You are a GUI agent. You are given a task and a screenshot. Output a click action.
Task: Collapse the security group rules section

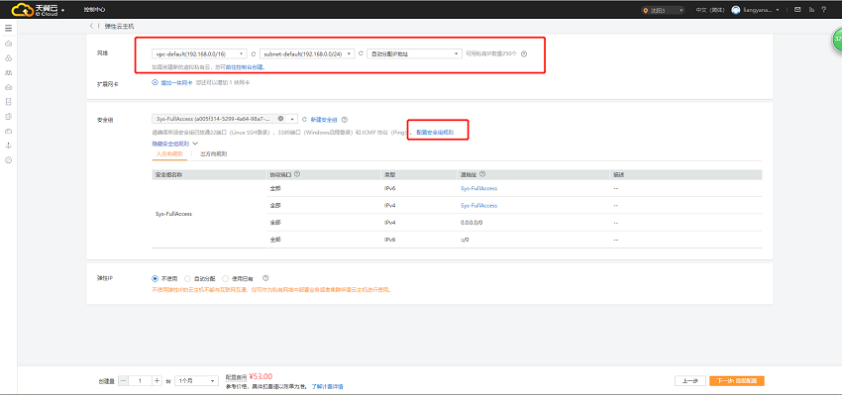point(175,144)
